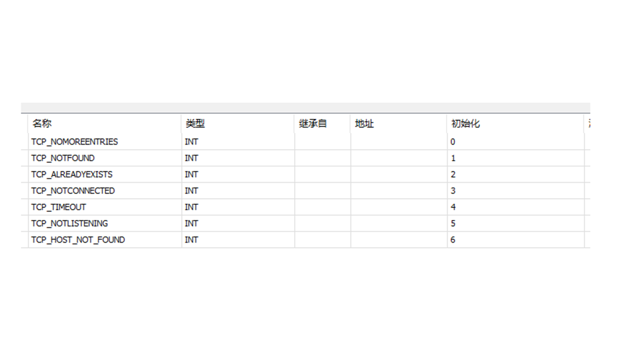The width and height of the screenshot is (630, 354).
Task: Click the grey bar above the table
Action: tap(305, 108)
